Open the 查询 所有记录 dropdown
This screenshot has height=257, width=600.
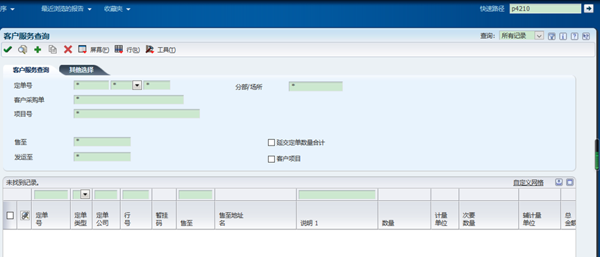(x=539, y=36)
